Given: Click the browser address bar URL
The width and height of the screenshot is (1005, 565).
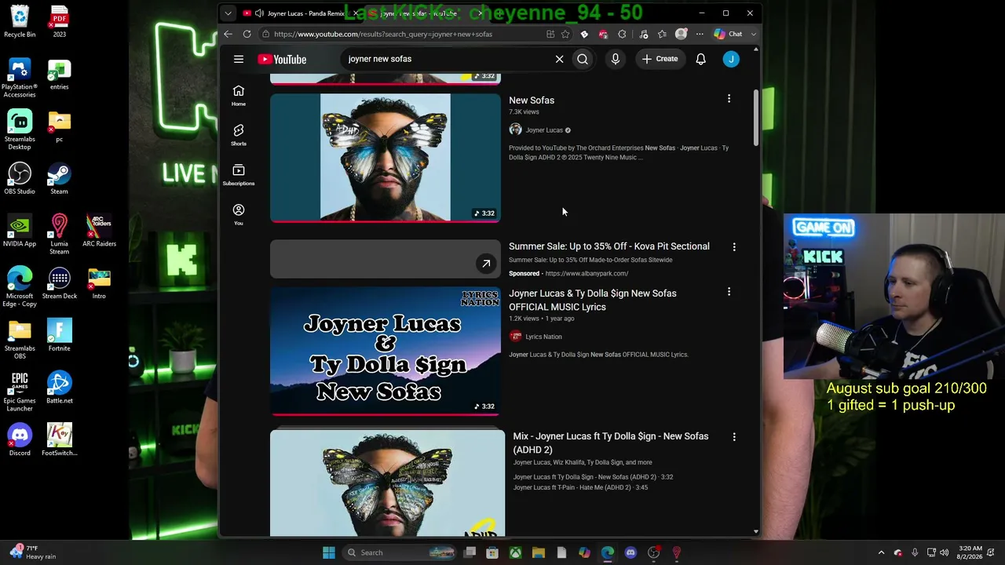Looking at the screenshot, I should click(x=383, y=34).
